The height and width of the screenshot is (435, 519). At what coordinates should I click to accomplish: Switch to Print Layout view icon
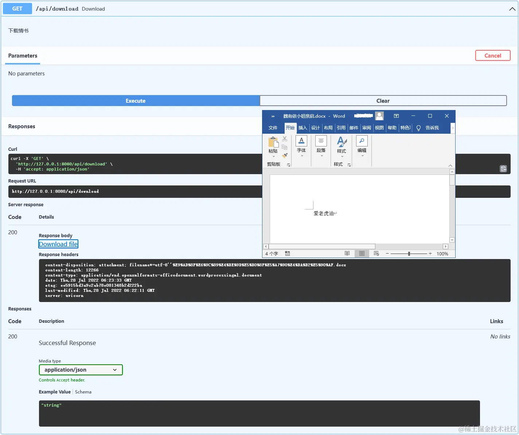(362, 254)
